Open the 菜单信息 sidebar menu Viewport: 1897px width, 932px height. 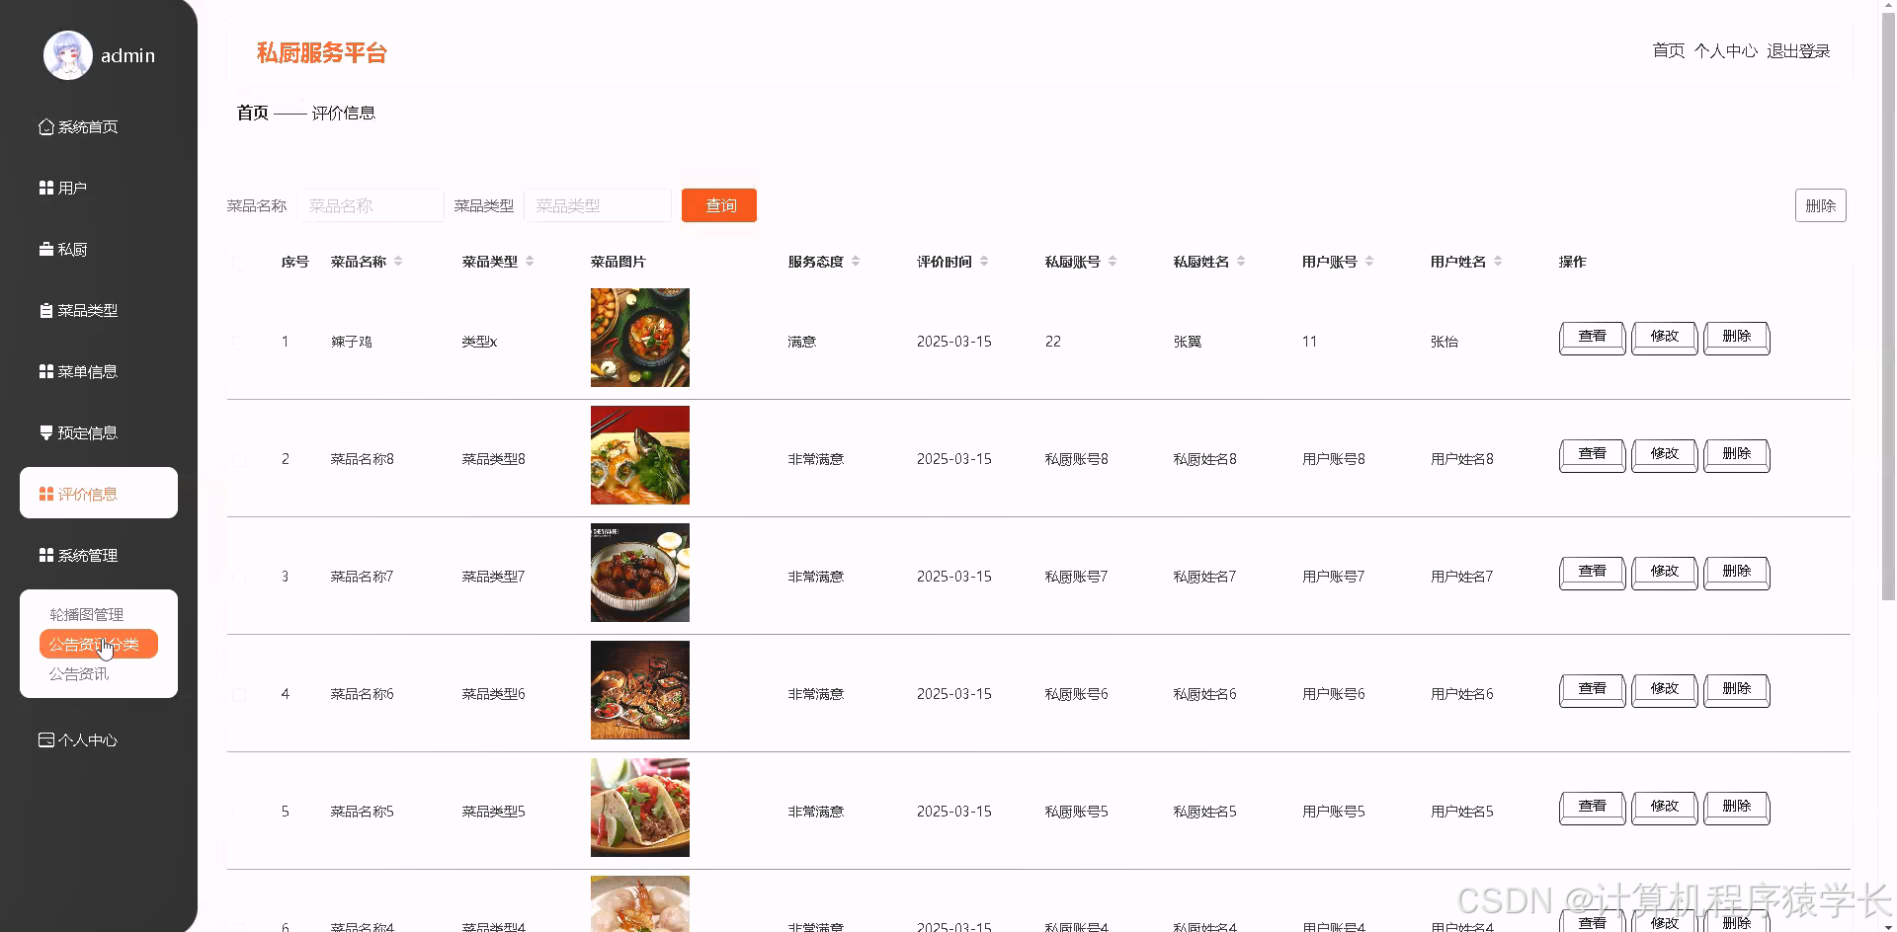pyautogui.click(x=79, y=371)
